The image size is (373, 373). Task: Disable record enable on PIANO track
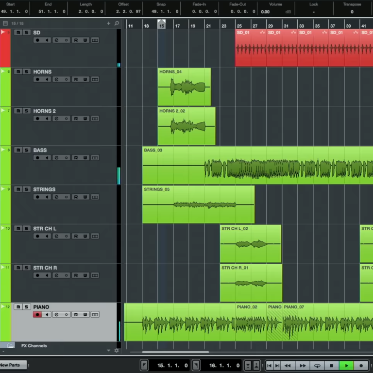37,315
